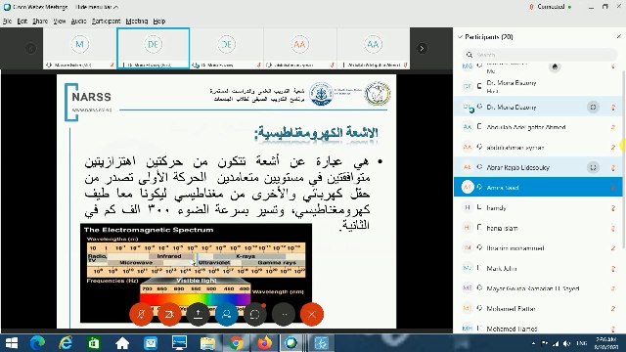Unmute the microphone with the red mic button

[x=141, y=315]
